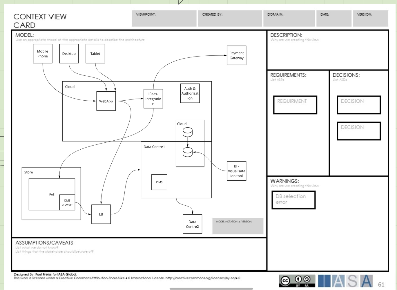Select the OMS browser box in Store
The image size is (397, 290).
coord(67,202)
